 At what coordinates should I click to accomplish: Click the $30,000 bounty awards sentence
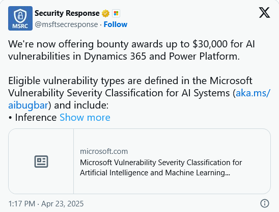(x=131, y=44)
